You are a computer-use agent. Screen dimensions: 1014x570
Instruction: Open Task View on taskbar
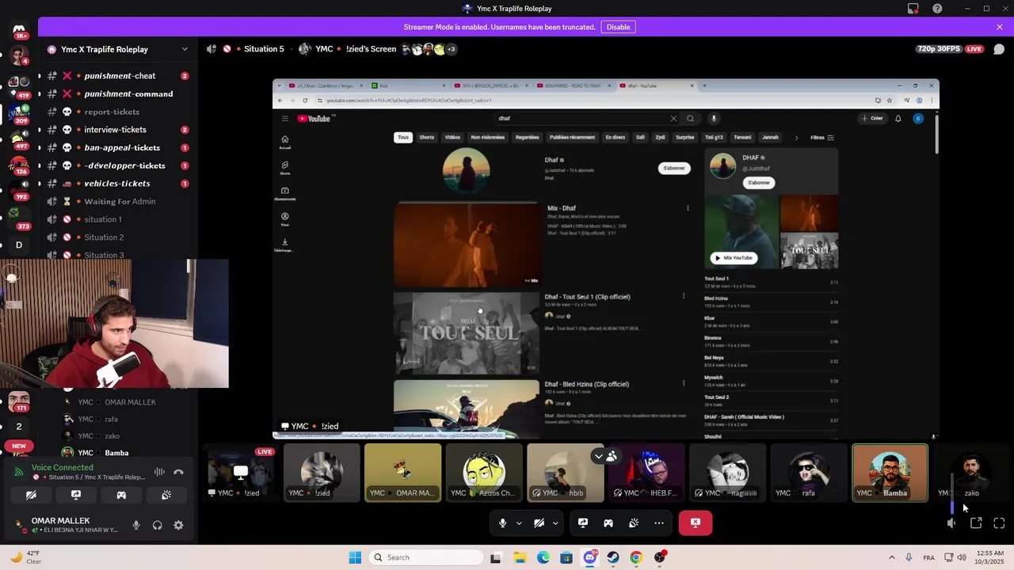point(496,557)
